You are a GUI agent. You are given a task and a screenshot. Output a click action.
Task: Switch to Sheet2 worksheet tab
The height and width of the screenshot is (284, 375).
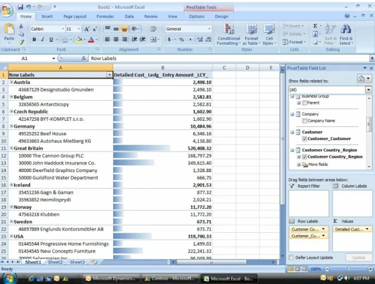tap(55, 262)
